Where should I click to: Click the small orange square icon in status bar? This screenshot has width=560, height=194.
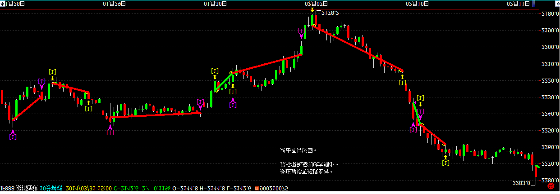[x=257, y=188]
